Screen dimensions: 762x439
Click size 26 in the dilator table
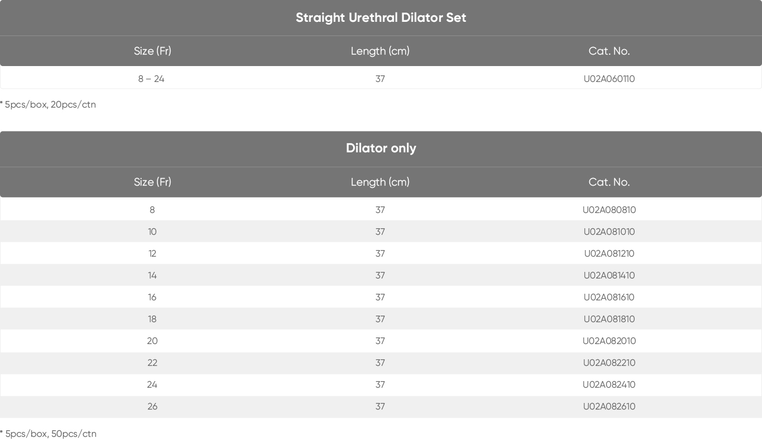pyautogui.click(x=152, y=406)
